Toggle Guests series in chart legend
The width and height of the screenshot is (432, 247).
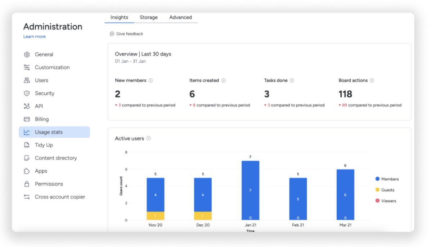[x=384, y=190]
